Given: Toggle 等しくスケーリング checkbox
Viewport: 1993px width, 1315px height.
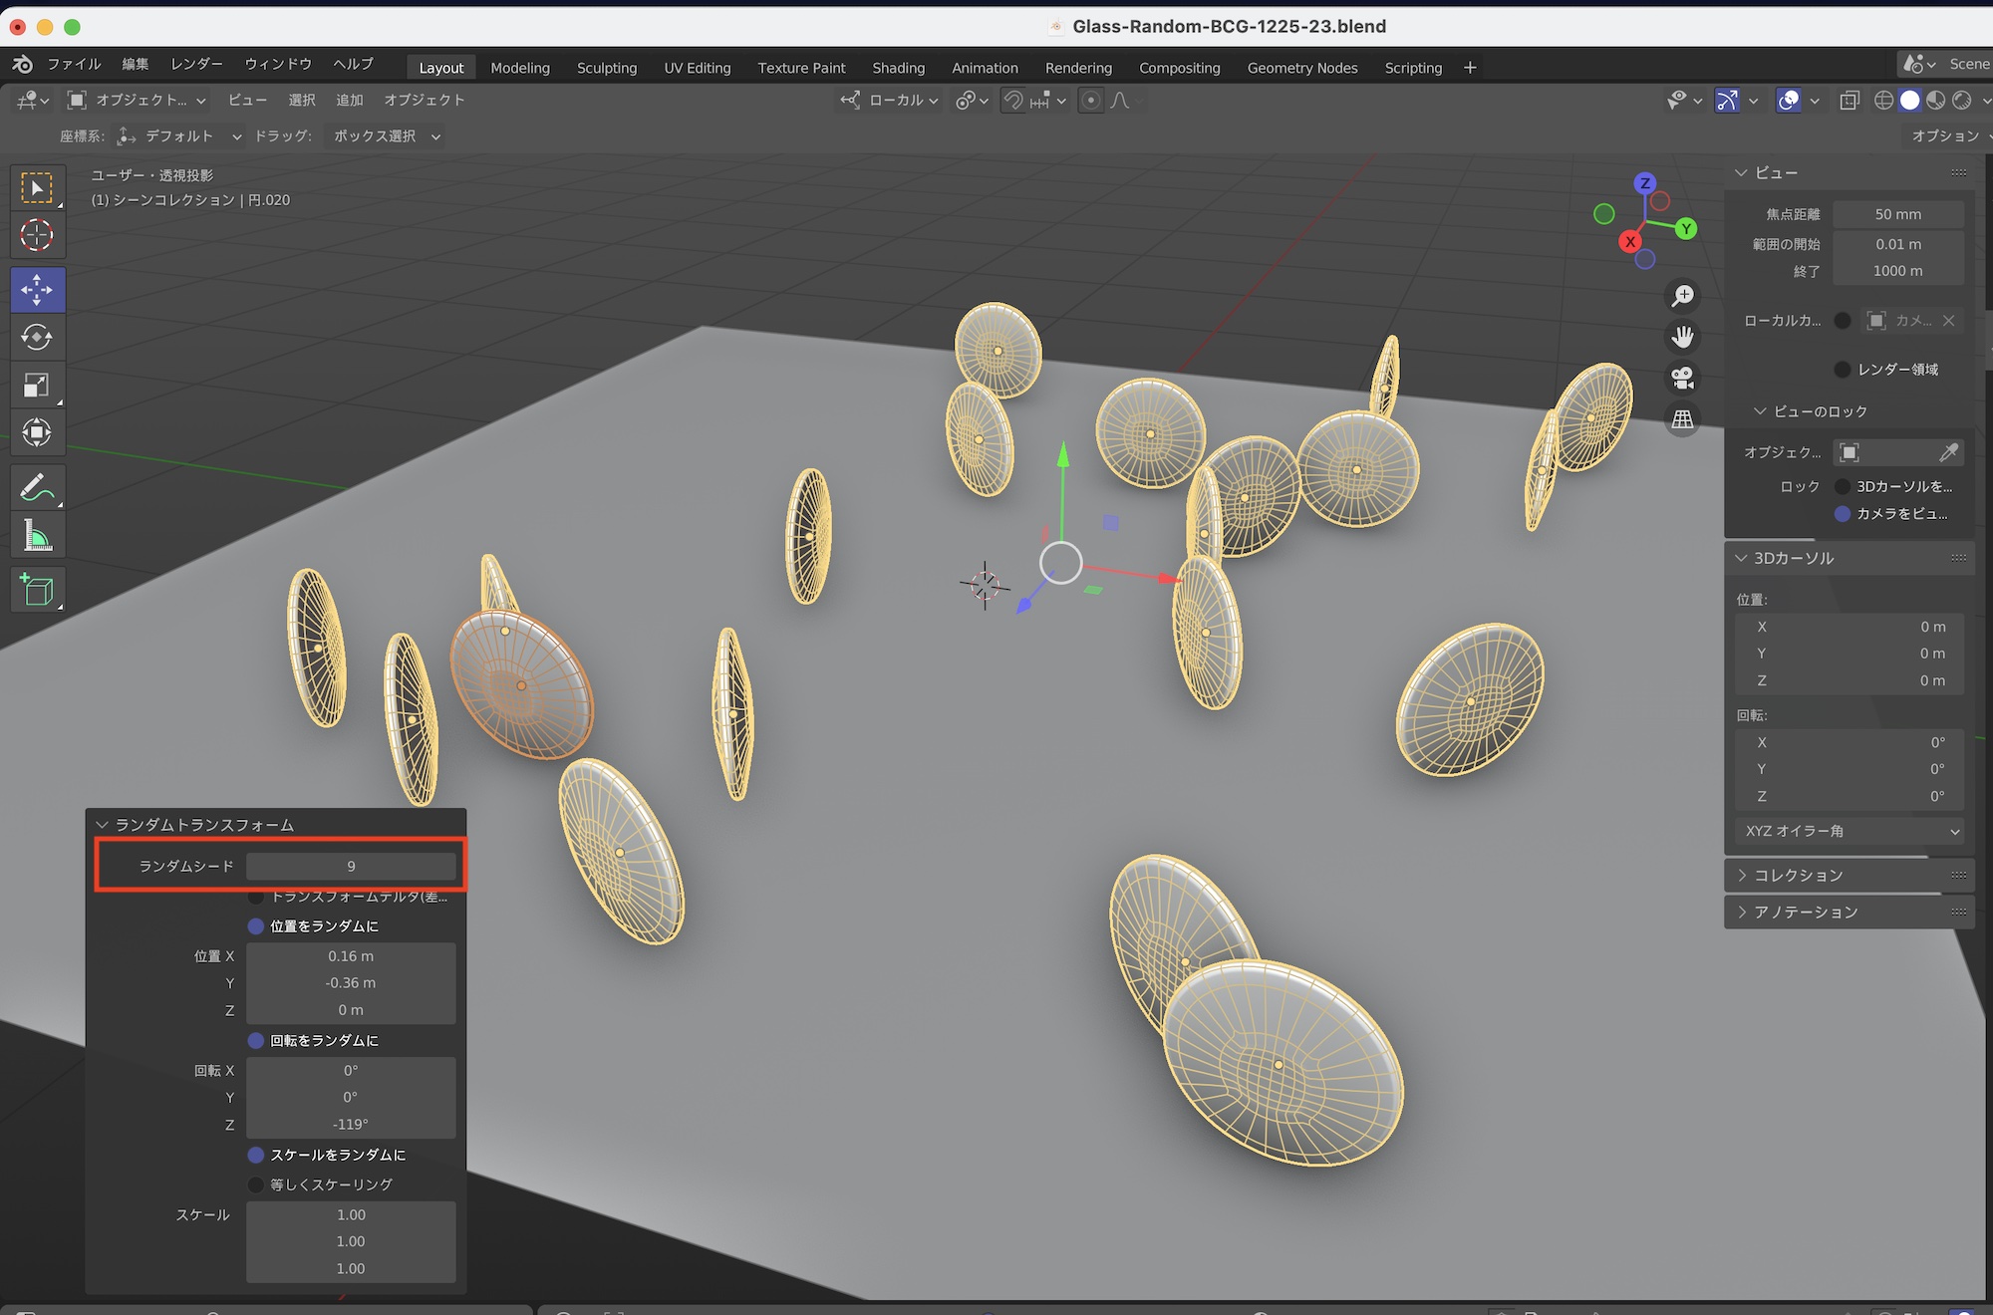Looking at the screenshot, I should tap(256, 1184).
